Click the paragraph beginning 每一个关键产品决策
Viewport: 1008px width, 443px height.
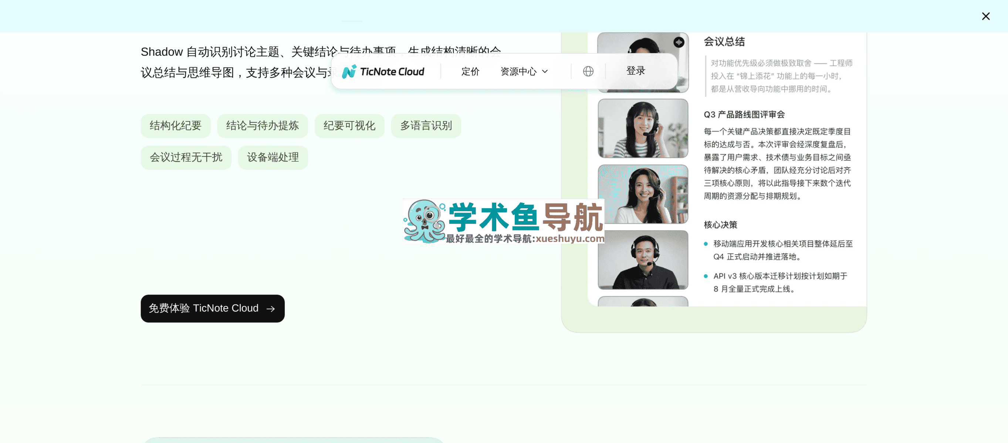coord(777,164)
